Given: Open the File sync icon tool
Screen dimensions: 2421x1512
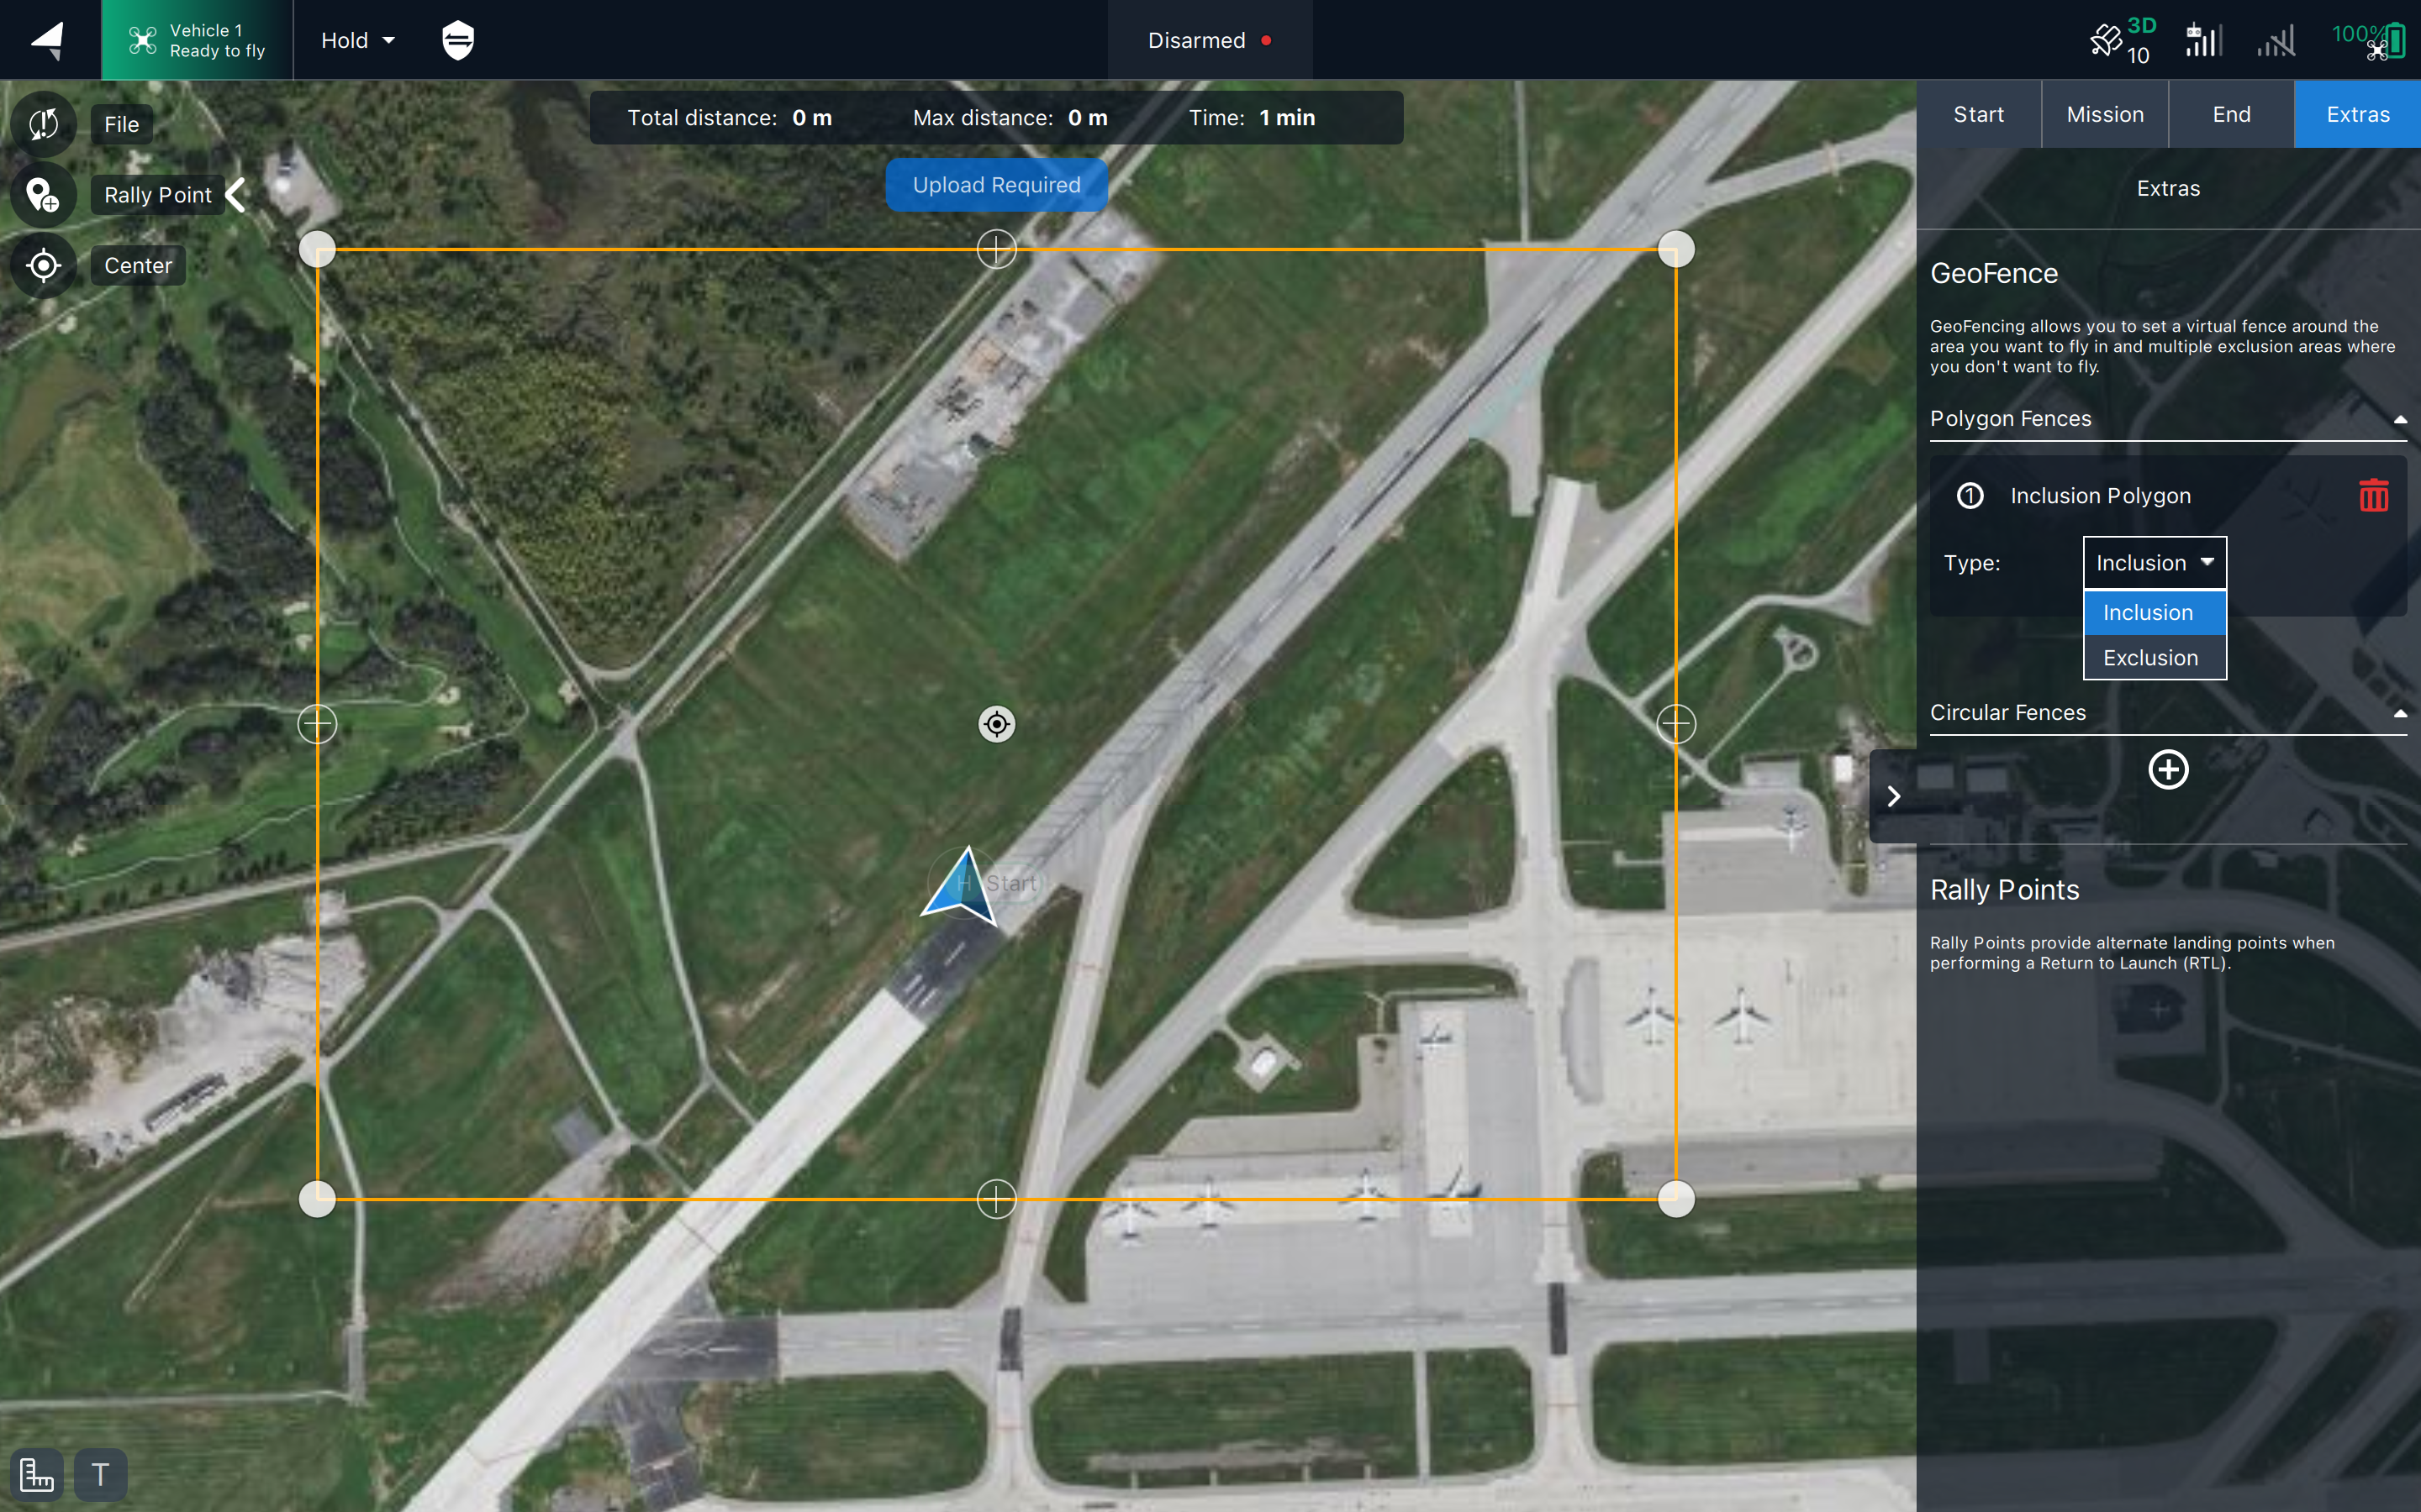Looking at the screenshot, I should [x=44, y=124].
